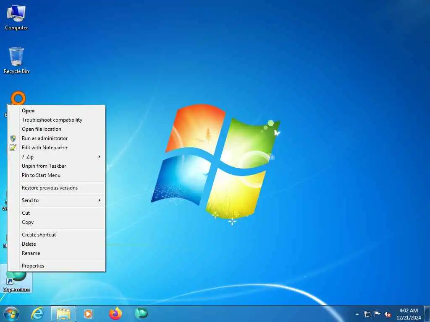Expand the Send to submenu

[x=57, y=200]
